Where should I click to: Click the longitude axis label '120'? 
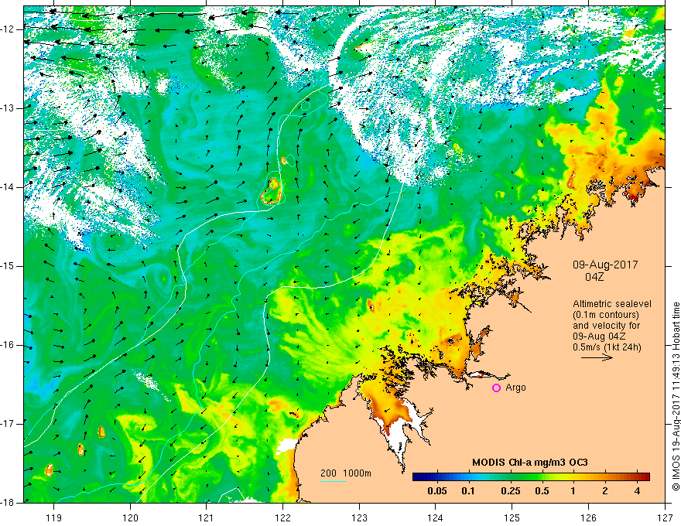point(130,517)
